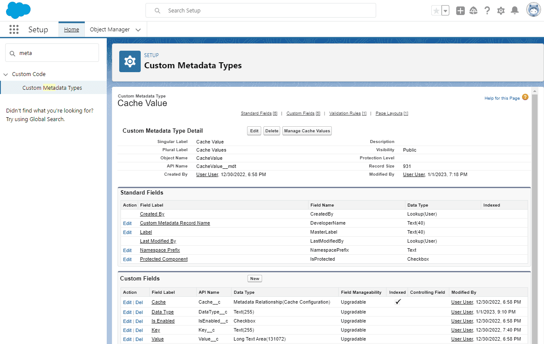Open the Created By standard field
544x344 pixels.
[152, 214]
